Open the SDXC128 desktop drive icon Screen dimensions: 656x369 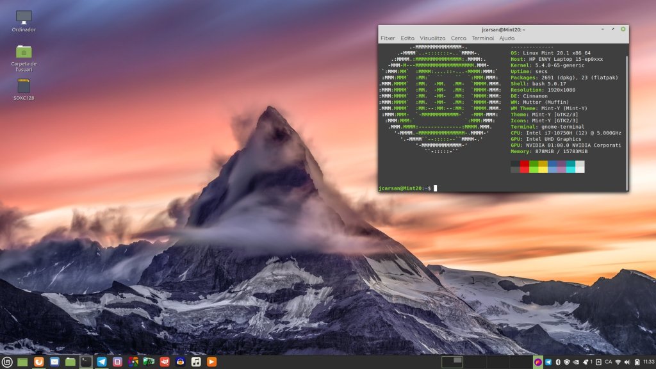click(24, 85)
